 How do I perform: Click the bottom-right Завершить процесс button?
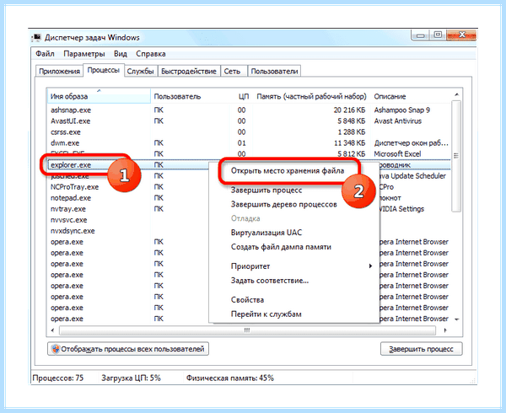[x=421, y=349]
